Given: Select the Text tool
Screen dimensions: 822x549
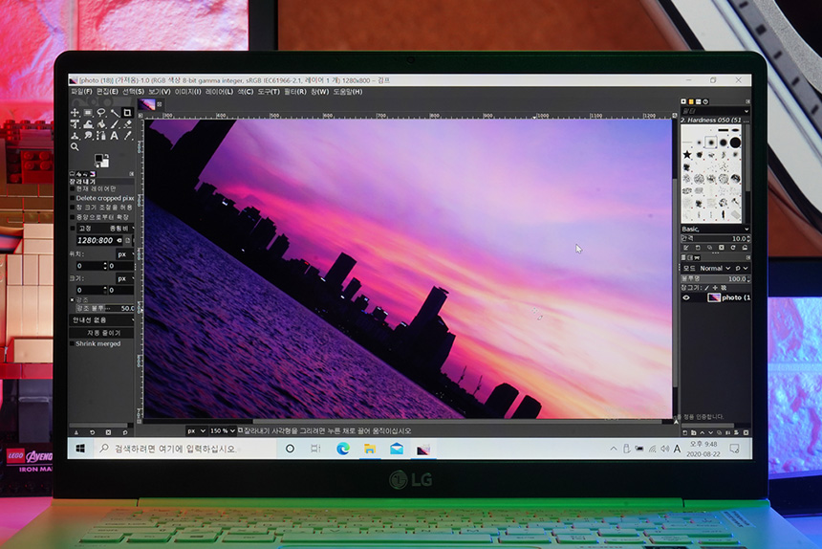Looking at the screenshot, I should 115,136.
